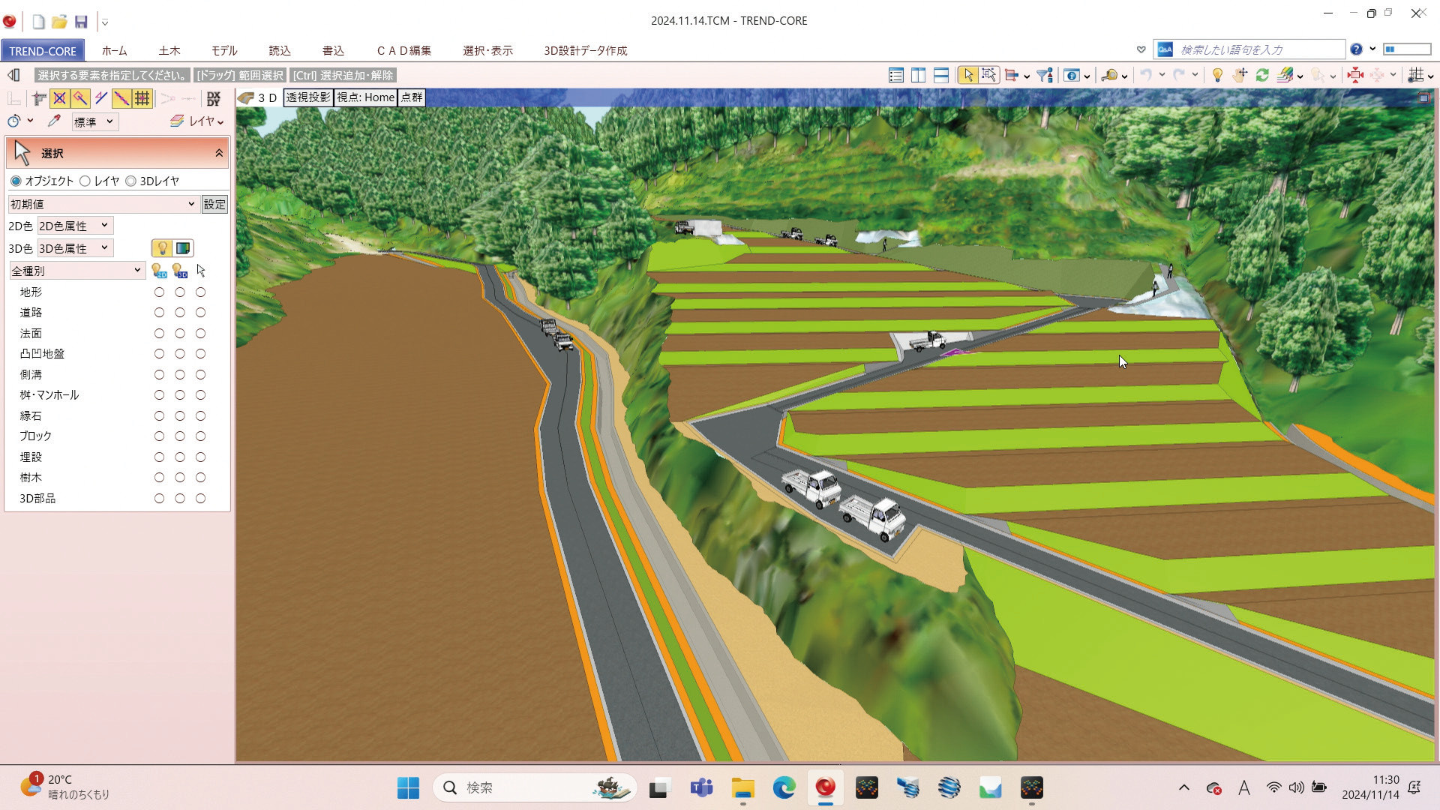Screen dimensions: 1440x810
Task: Switch to horizontal split window layout
Action: pos(940,75)
